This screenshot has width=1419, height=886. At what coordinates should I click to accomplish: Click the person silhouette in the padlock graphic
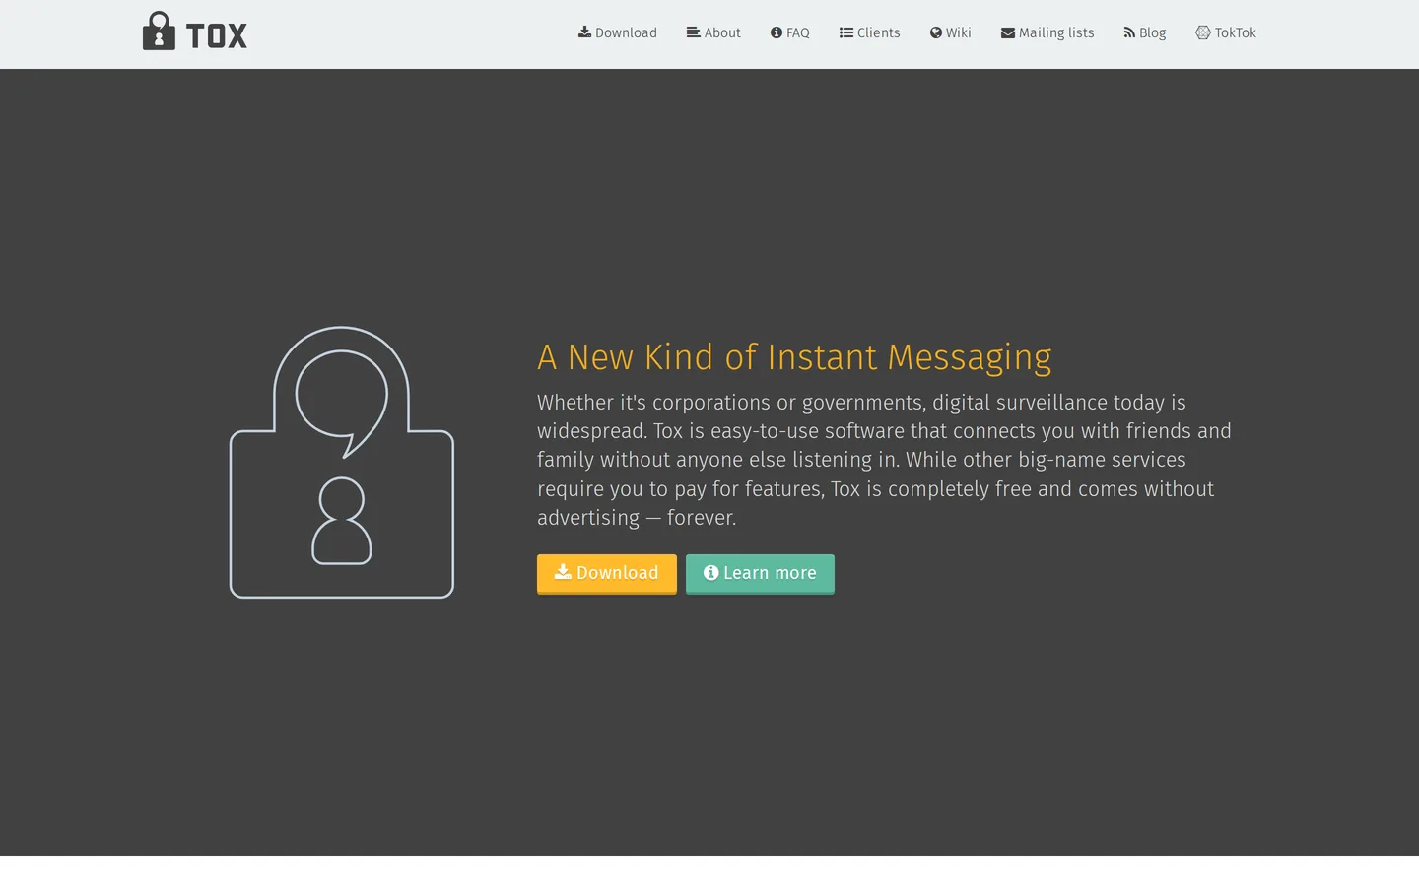tap(342, 521)
